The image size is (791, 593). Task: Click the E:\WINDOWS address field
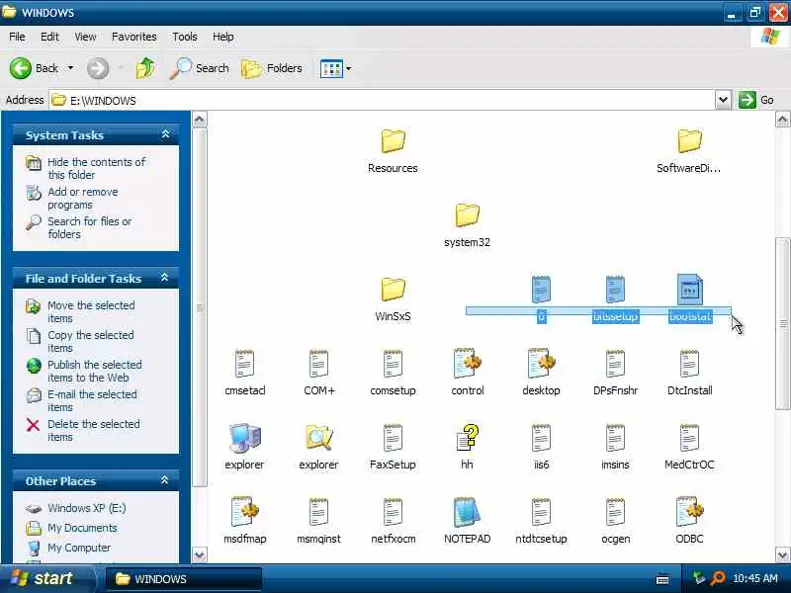(x=384, y=100)
